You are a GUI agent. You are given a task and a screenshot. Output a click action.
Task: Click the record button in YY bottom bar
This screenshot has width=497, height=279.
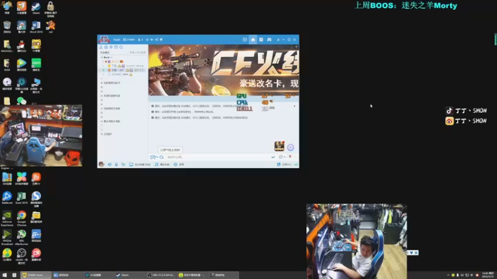click(179, 164)
